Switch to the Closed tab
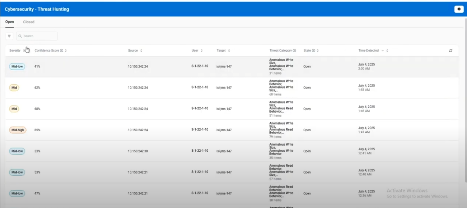Viewport: 467px width, 208px height. pyautogui.click(x=29, y=22)
